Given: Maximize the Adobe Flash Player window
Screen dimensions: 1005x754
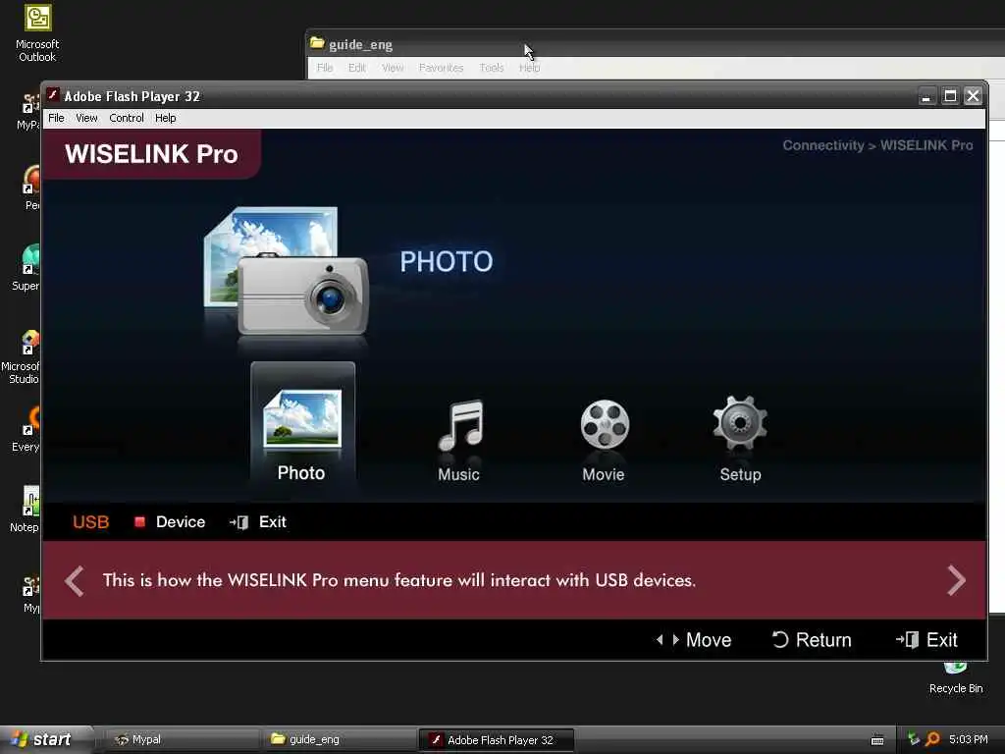Looking at the screenshot, I should click(950, 96).
